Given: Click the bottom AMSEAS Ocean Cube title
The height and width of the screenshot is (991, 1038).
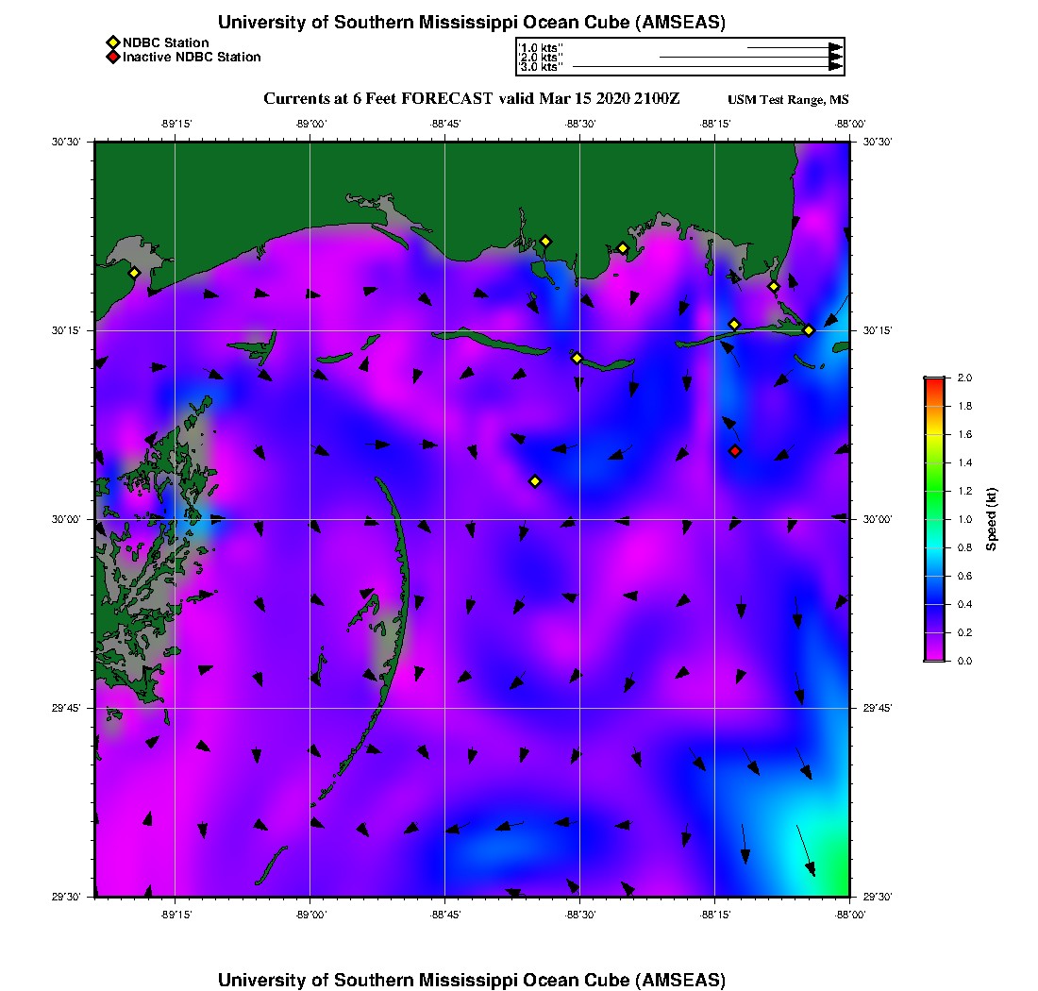Looking at the screenshot, I should click(472, 979).
